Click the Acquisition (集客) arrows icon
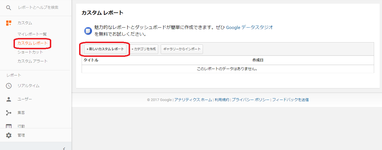The image size is (382, 150). (x=9, y=113)
